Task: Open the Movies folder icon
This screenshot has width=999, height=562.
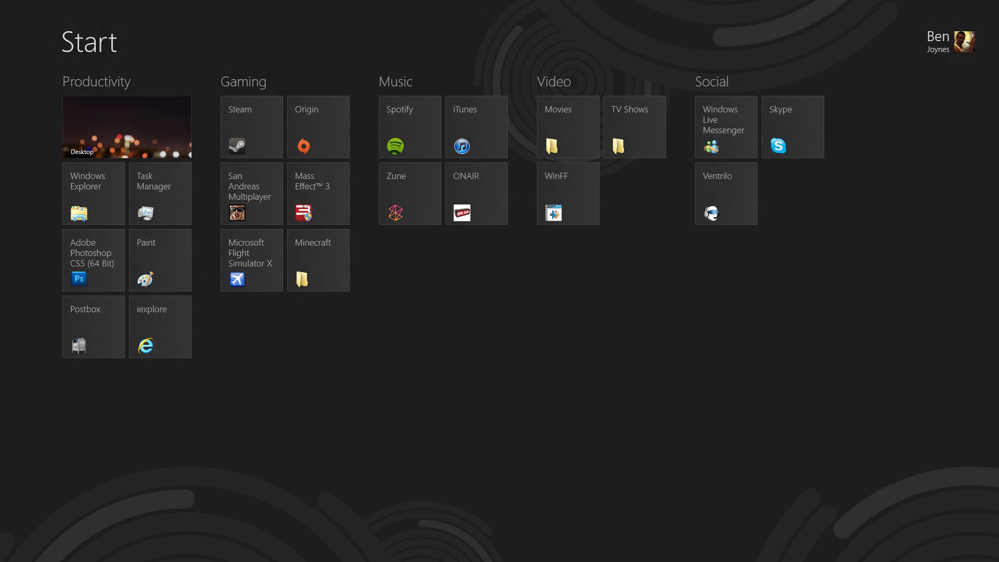Action: (552, 146)
